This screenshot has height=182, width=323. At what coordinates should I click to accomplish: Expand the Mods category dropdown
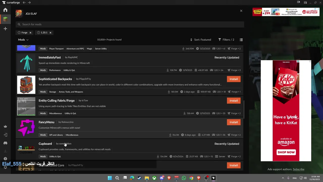[x=23, y=40]
